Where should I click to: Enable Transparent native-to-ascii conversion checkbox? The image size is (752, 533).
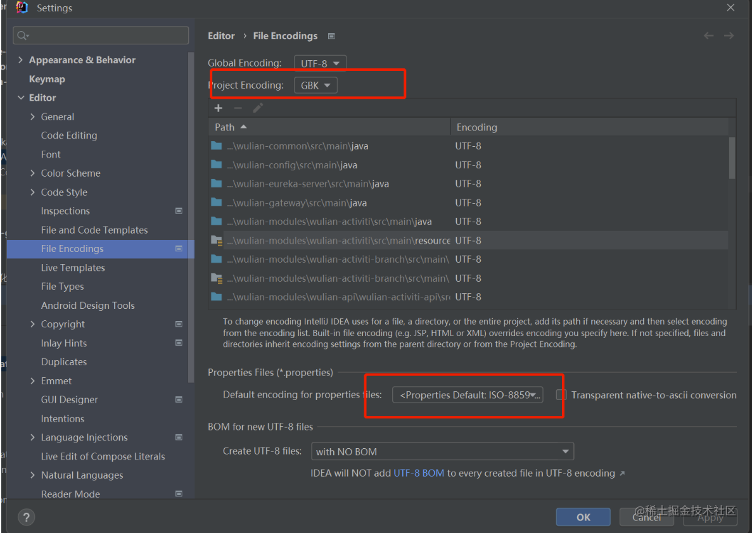point(561,395)
